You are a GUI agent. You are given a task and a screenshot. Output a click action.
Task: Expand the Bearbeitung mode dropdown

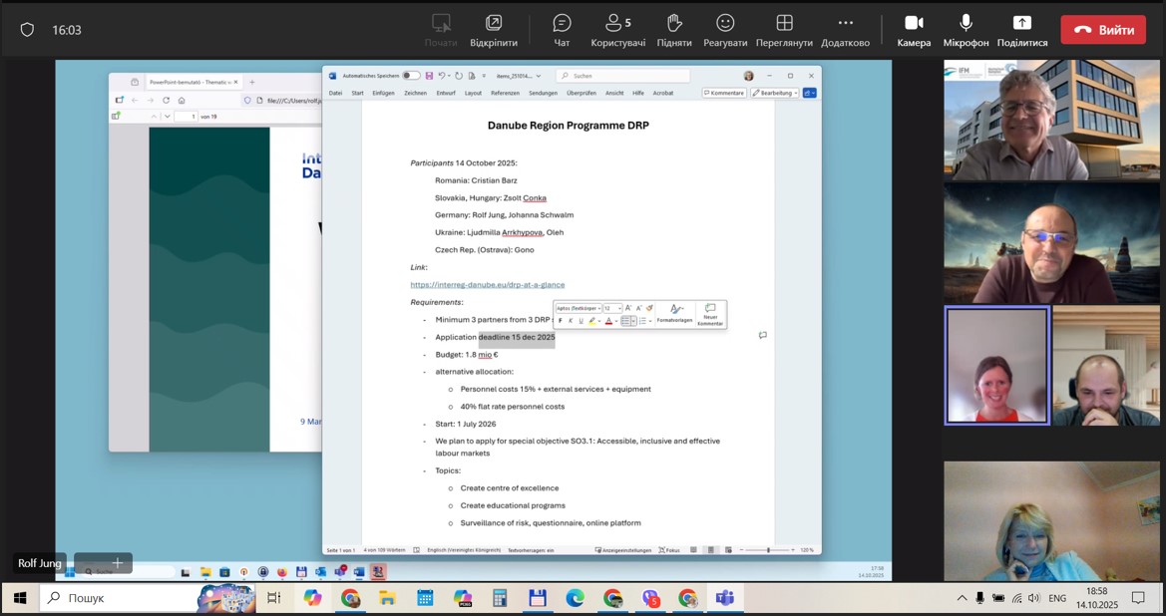tap(775, 93)
